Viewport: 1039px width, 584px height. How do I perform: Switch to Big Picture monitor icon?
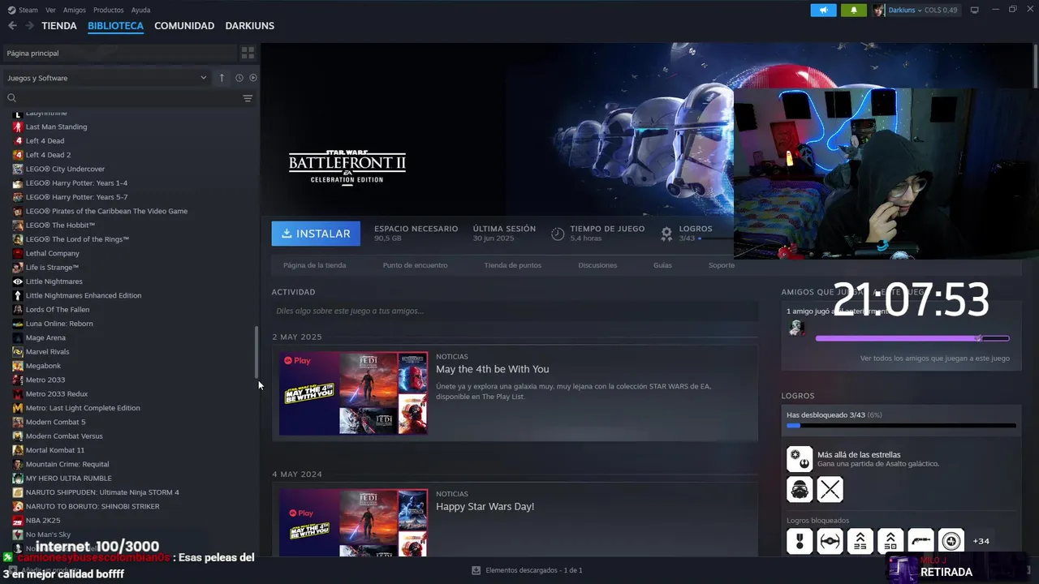(975, 10)
